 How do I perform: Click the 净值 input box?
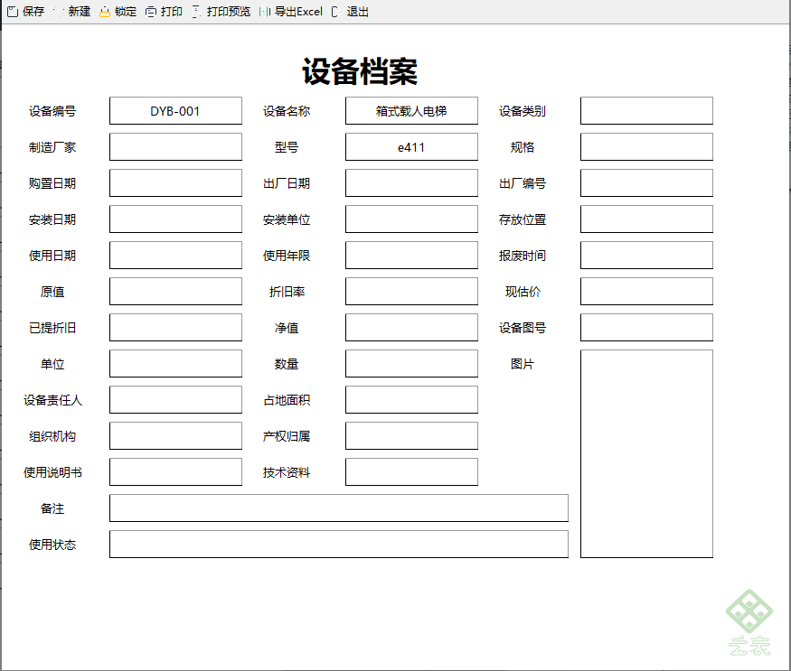click(x=411, y=328)
